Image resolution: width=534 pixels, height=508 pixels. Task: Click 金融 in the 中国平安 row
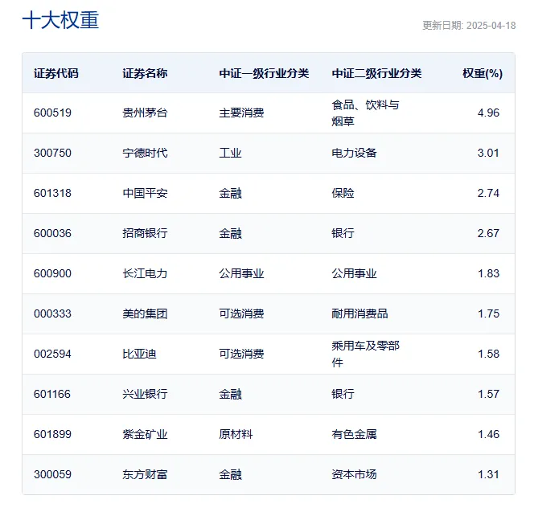(x=230, y=193)
